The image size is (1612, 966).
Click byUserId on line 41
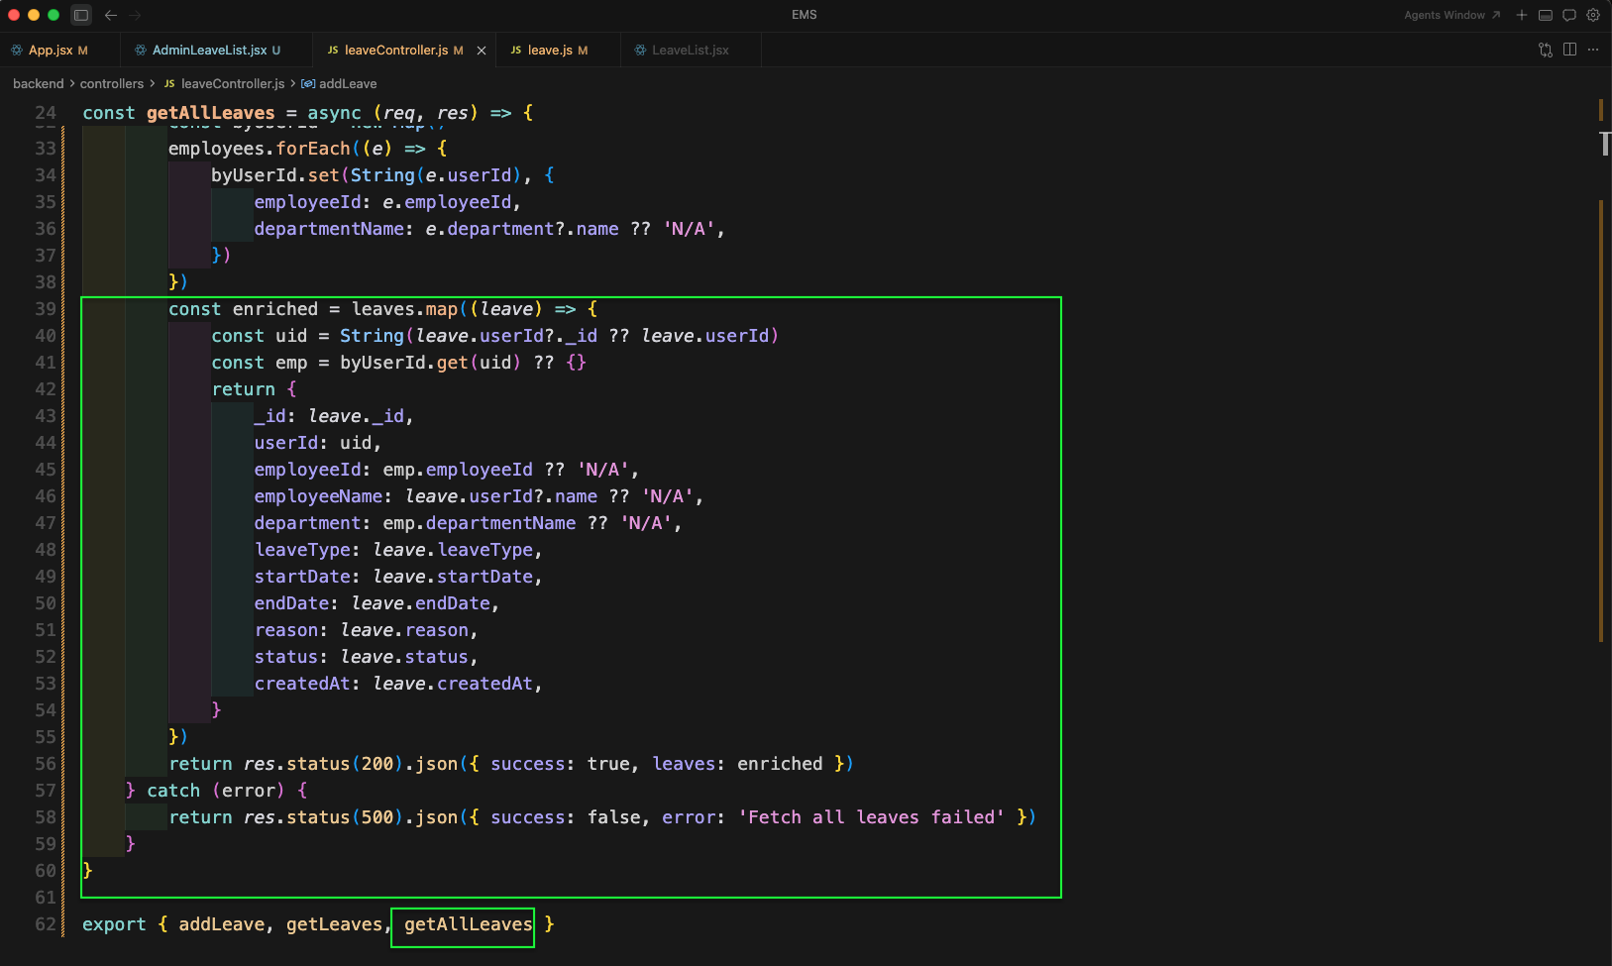click(382, 363)
